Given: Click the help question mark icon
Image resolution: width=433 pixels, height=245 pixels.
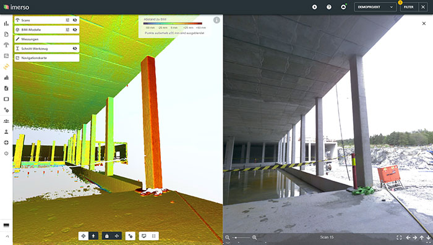Looking at the screenshot, I should click(329, 7).
